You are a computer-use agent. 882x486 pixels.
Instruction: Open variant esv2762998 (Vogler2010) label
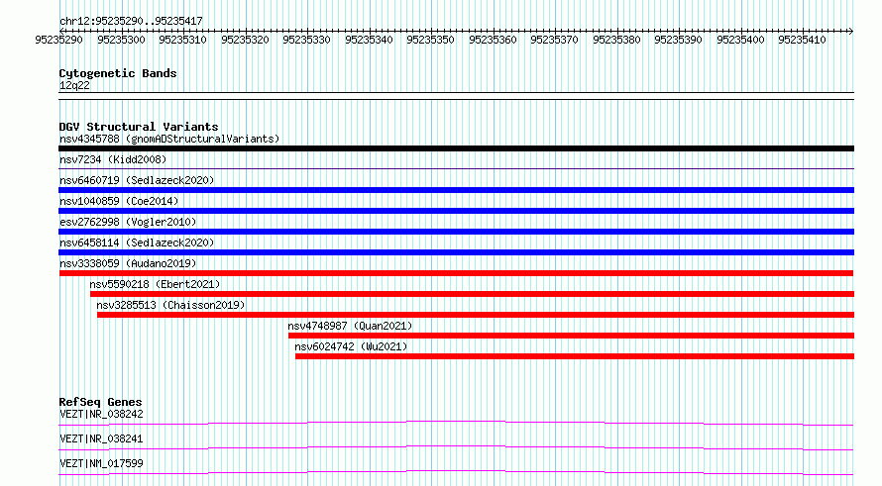128,222
